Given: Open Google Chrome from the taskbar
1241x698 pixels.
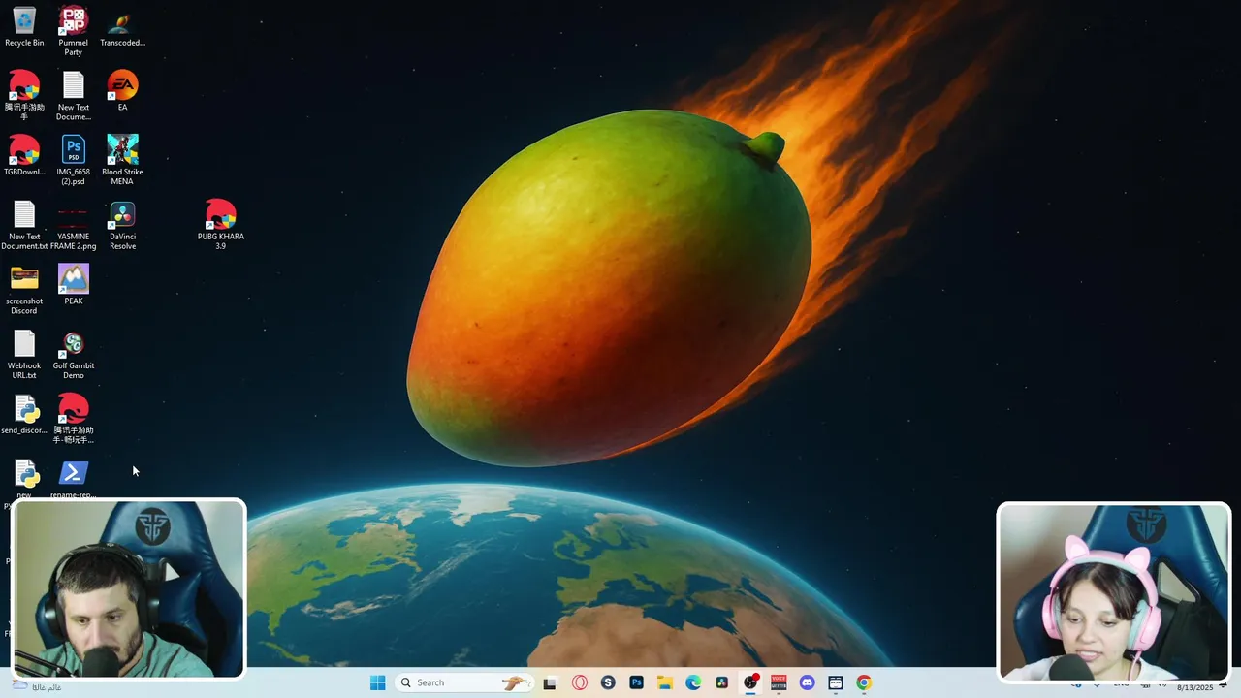Looking at the screenshot, I should tap(864, 682).
